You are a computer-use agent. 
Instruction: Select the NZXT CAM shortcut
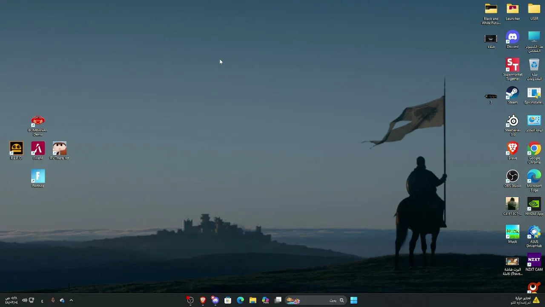(534, 263)
